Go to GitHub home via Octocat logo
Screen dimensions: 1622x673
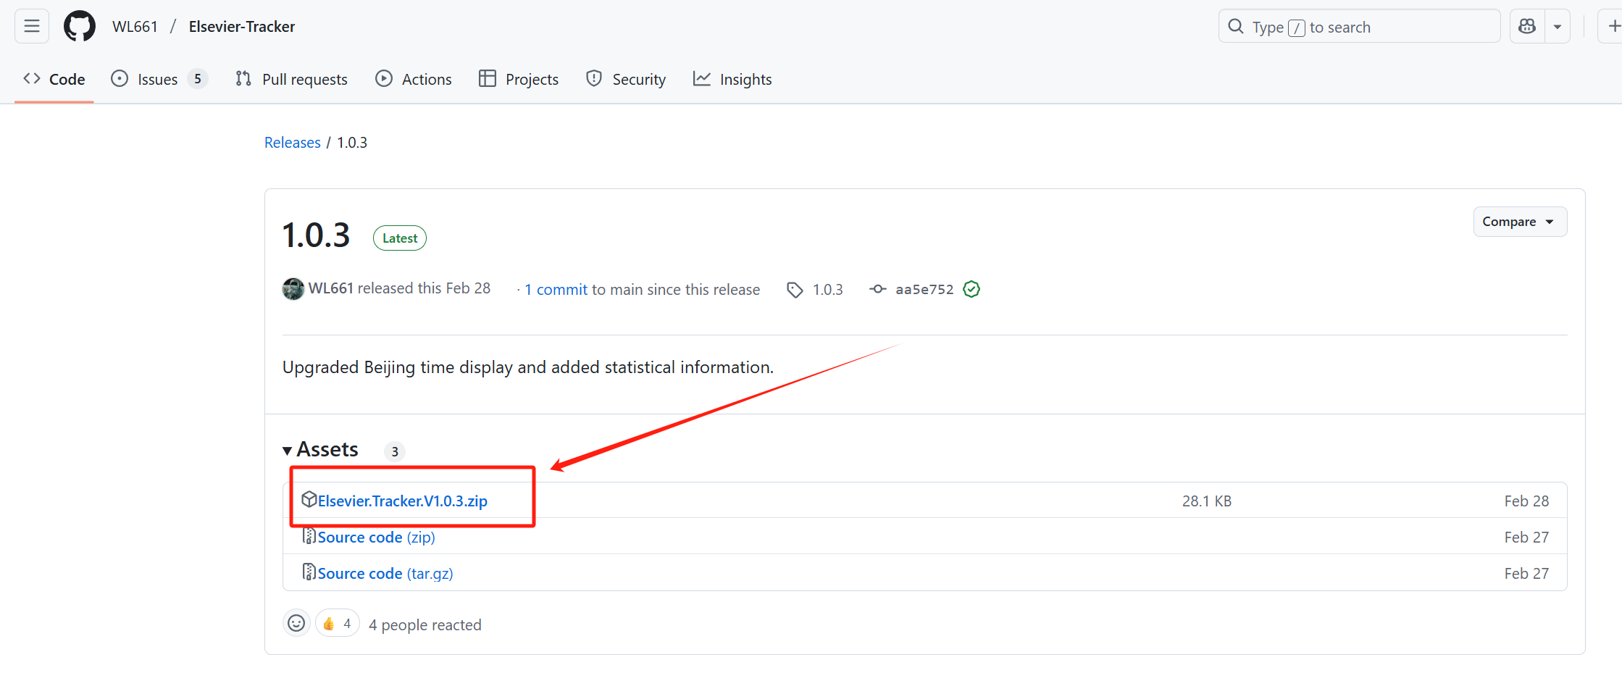[x=80, y=27]
